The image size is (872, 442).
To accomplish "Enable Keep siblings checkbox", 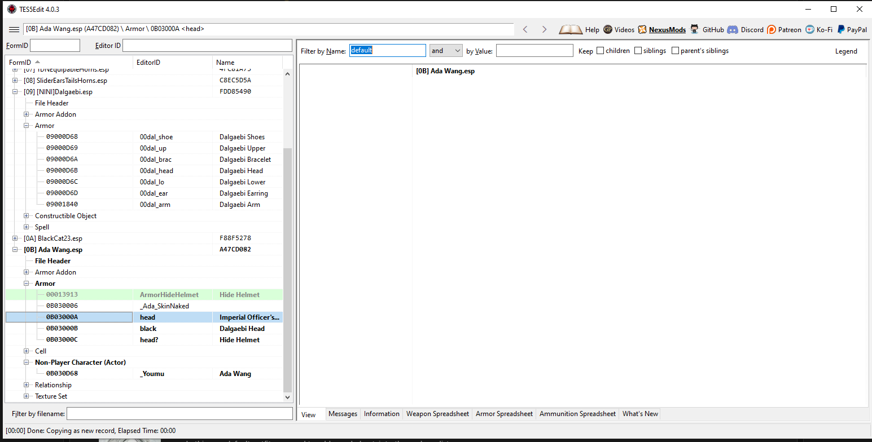I will click(x=638, y=51).
